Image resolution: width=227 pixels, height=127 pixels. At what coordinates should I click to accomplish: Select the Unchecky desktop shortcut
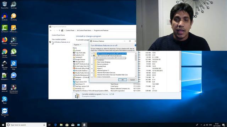click(13, 17)
